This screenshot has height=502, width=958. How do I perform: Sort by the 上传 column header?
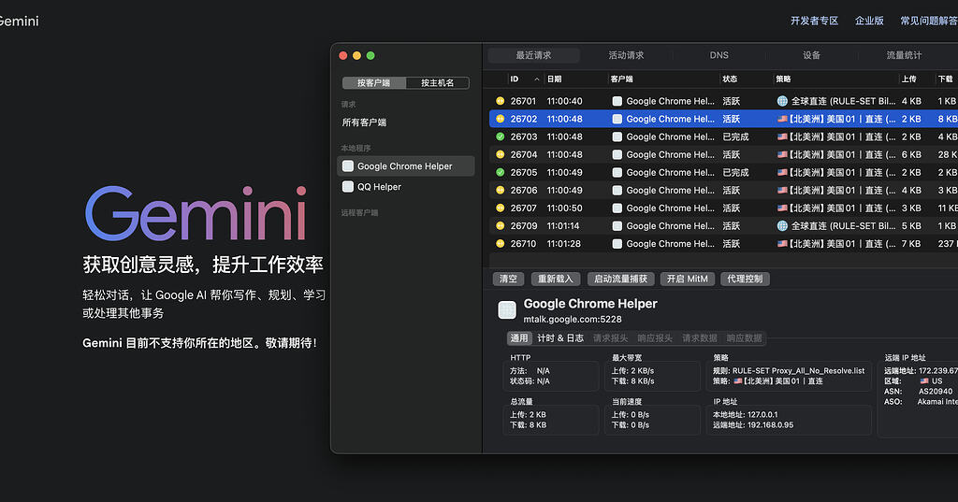coord(909,79)
